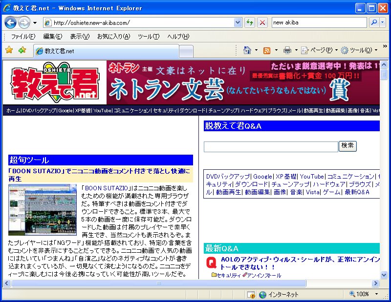
Task: Click the インターネット zone globe icon
Action: point(262,295)
